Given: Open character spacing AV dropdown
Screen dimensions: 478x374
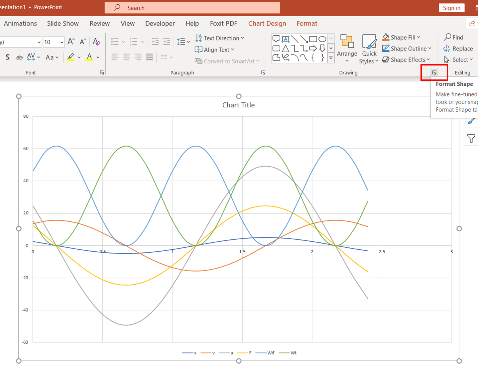Looking at the screenshot, I should [33, 57].
